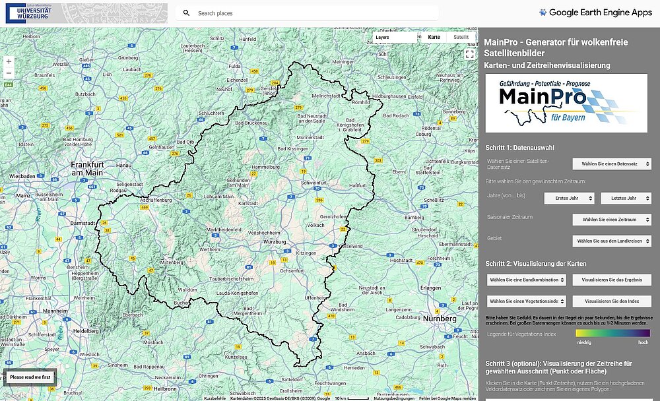Open the Layers panel on the map
Screen dimensions: 660x401
(x=395, y=38)
